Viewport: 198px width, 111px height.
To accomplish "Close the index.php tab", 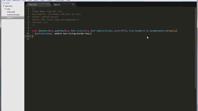I will (x=48, y=5).
